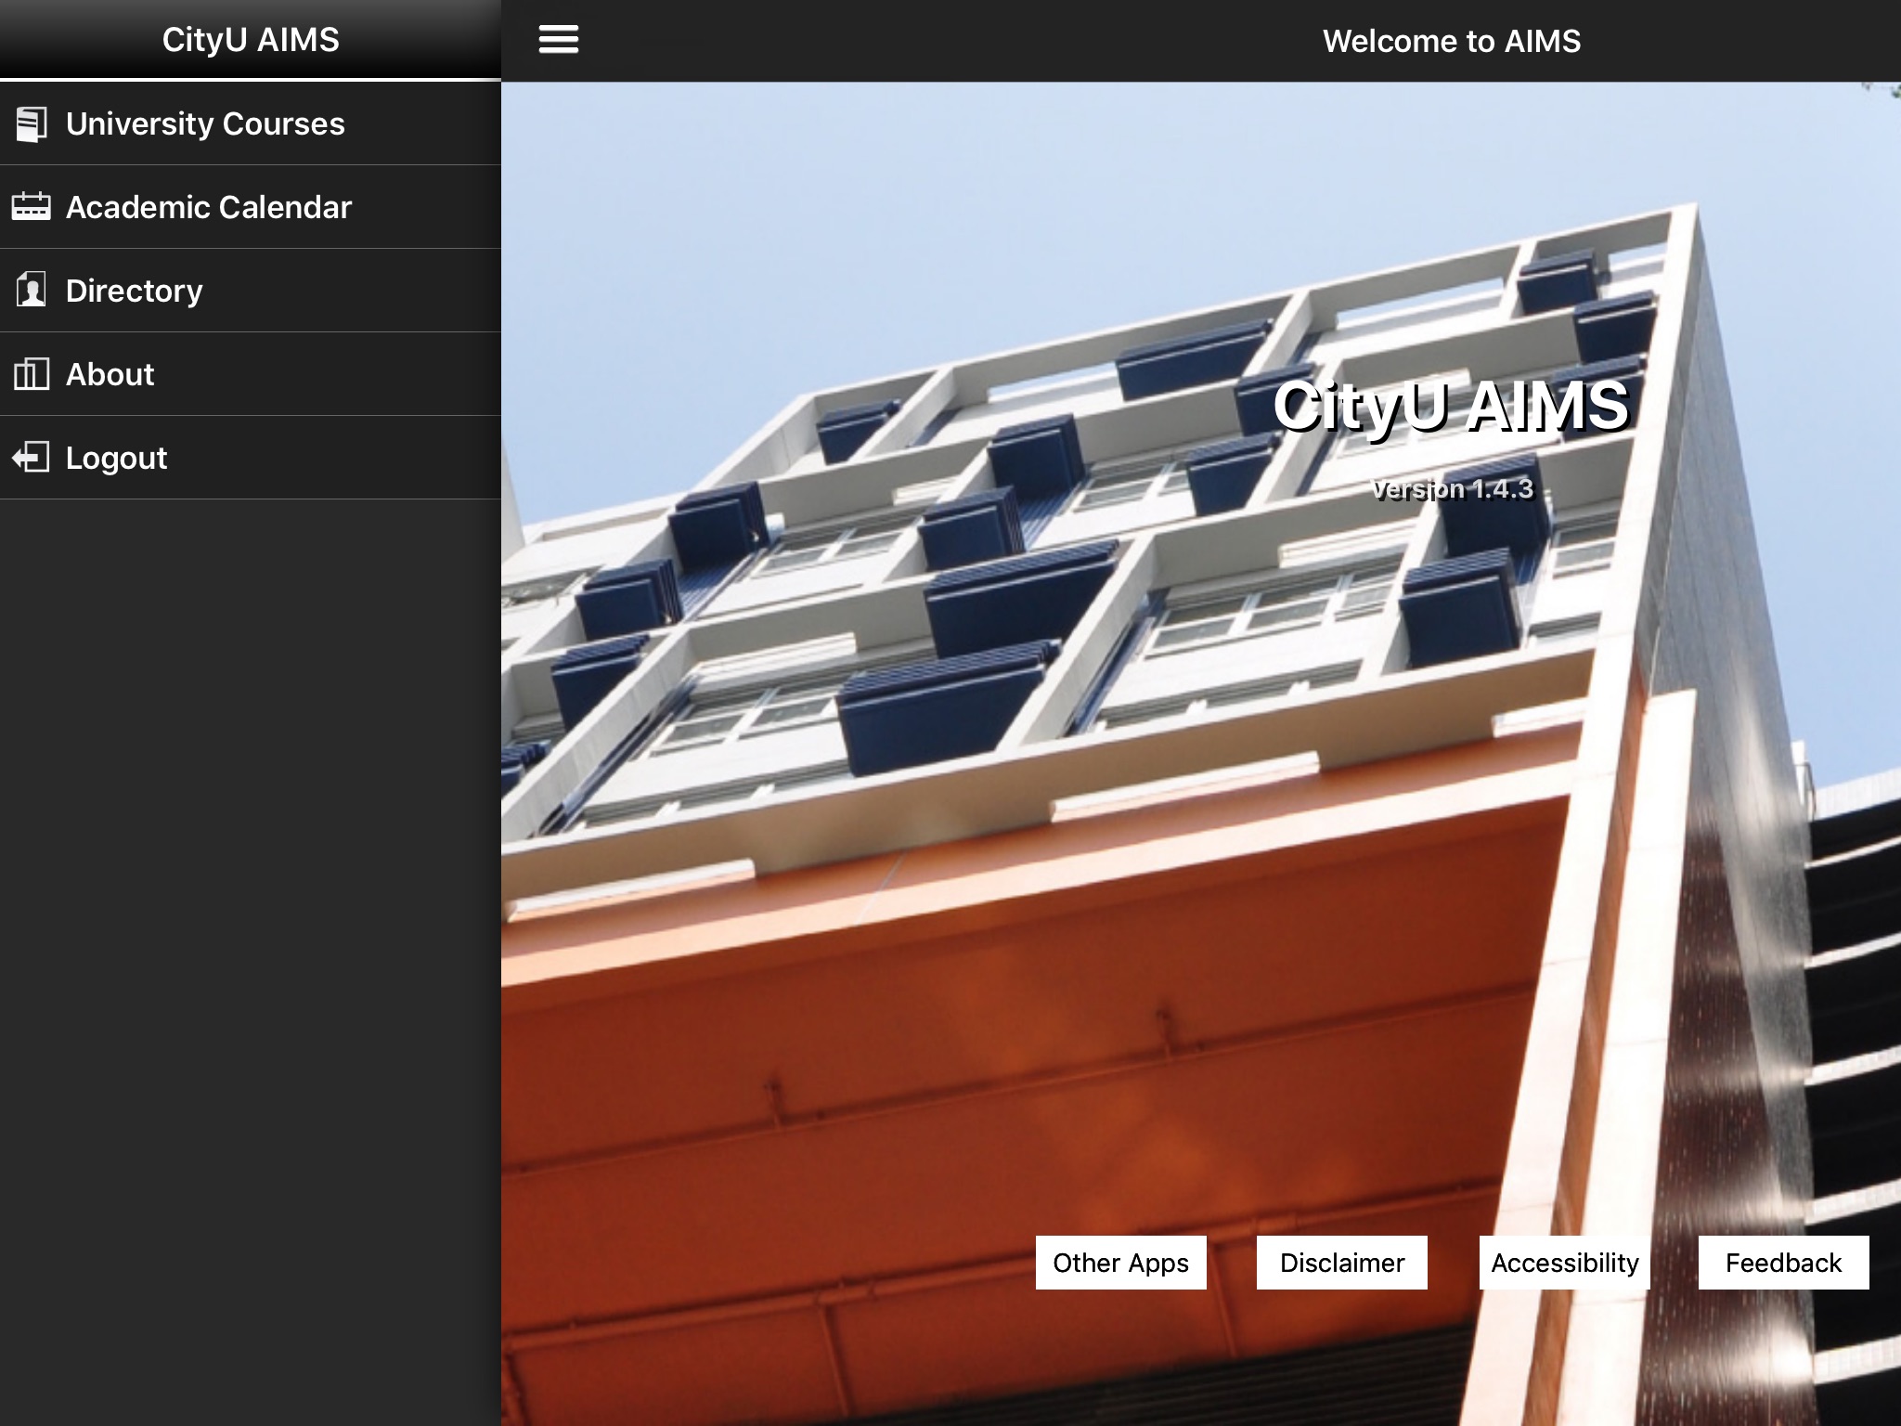
Task: Click the Version 1.4.3 text
Action: click(1453, 488)
